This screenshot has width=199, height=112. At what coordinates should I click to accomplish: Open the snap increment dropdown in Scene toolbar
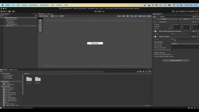tap(62, 16)
